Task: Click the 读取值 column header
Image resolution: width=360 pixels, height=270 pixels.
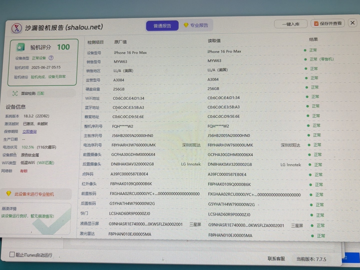Action: click(214, 41)
